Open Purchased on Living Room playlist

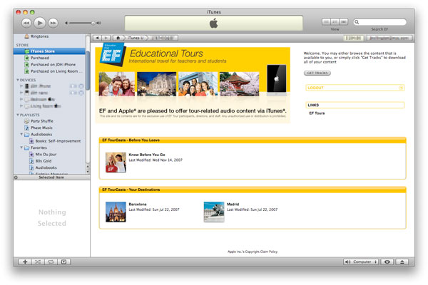pyautogui.click(x=56, y=71)
